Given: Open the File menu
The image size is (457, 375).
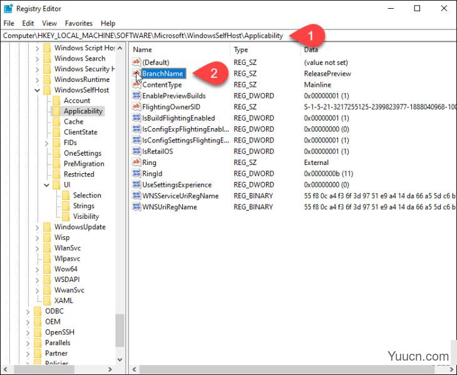Looking at the screenshot, I should [9, 23].
